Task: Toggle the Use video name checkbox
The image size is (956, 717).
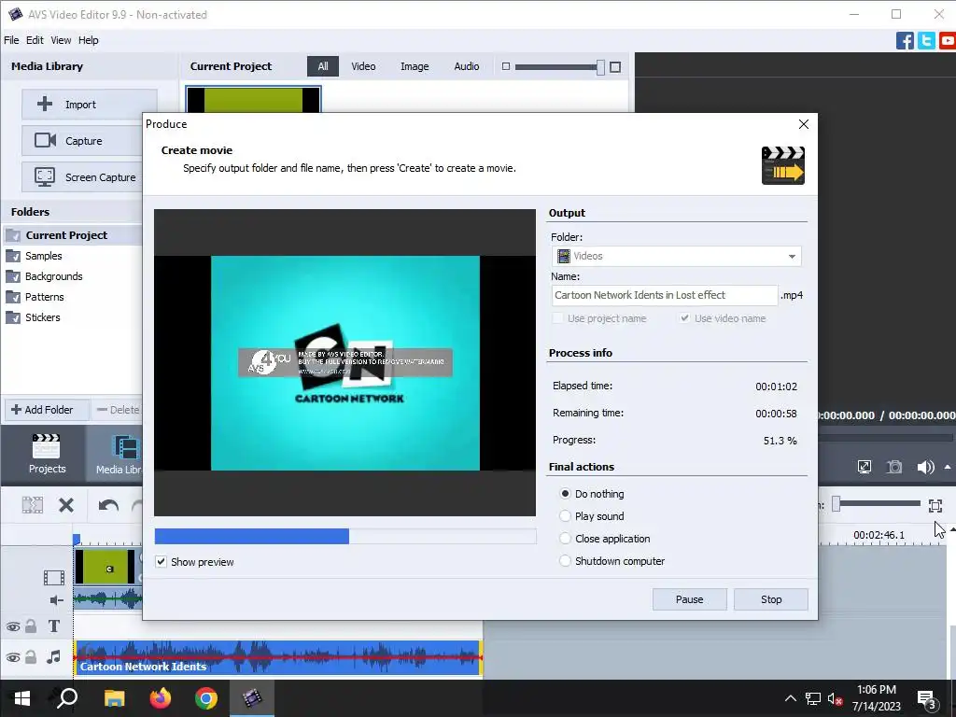Action: (684, 318)
